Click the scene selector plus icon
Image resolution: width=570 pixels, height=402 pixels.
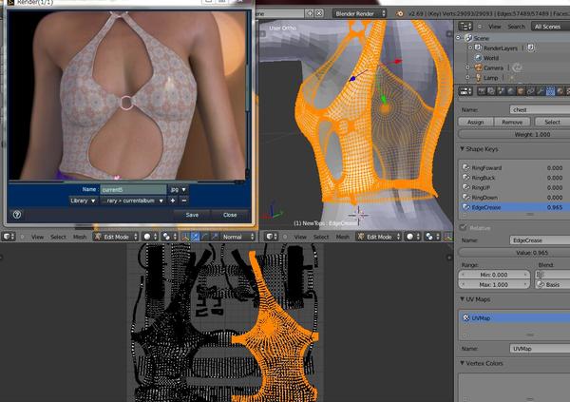[310, 13]
